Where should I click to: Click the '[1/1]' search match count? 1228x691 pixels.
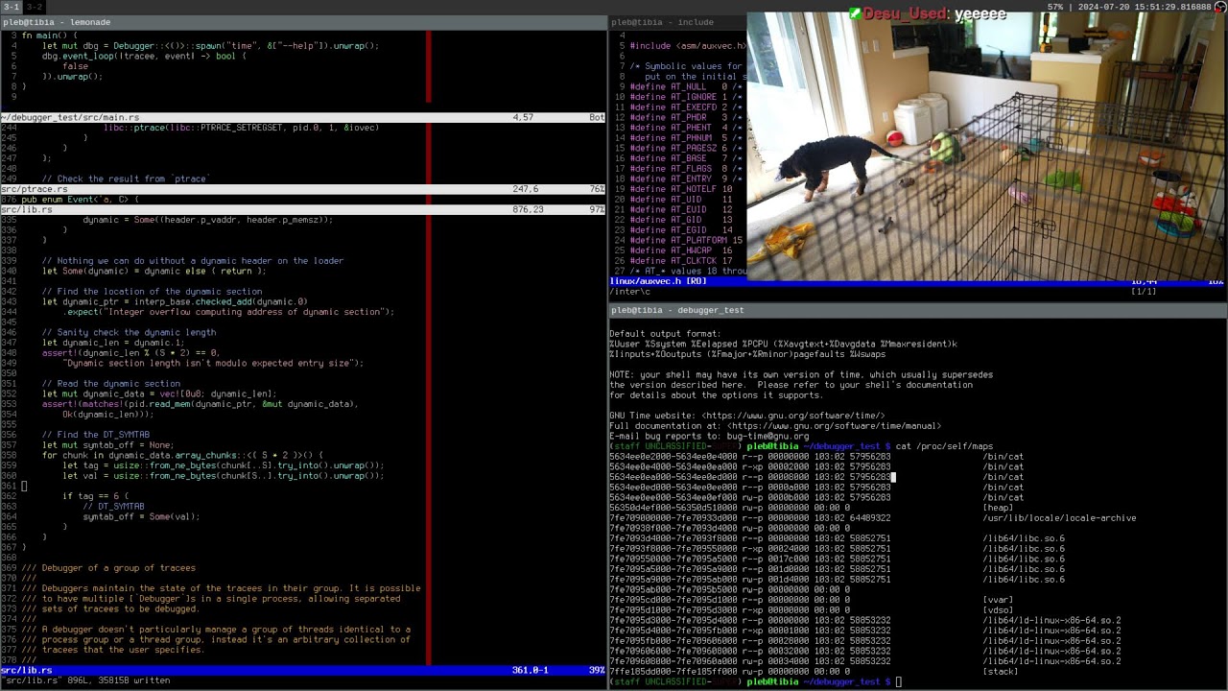[1144, 291]
